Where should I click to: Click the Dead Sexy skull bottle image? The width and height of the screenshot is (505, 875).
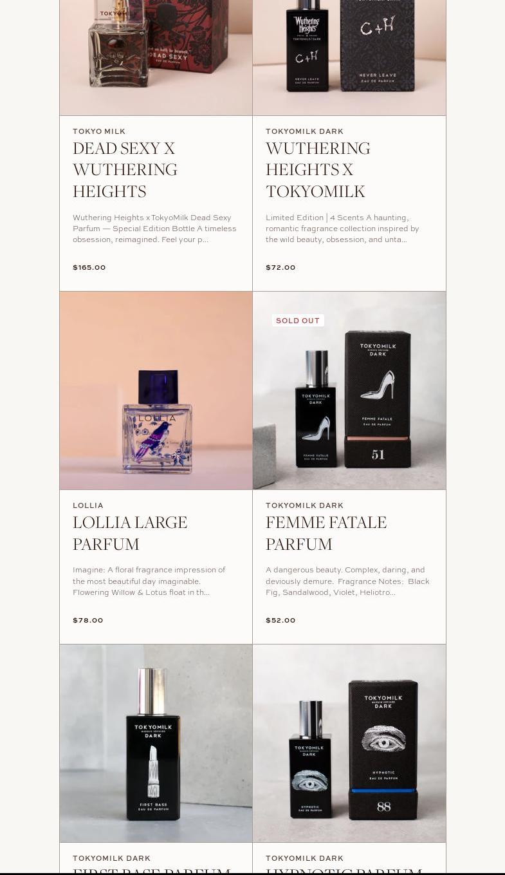(156, 58)
